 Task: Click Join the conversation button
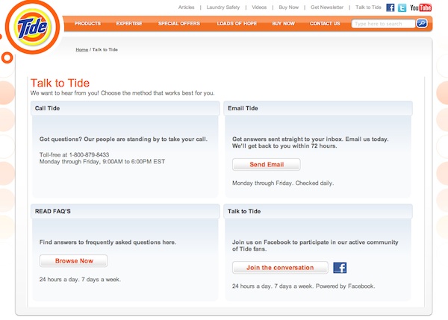(x=280, y=268)
